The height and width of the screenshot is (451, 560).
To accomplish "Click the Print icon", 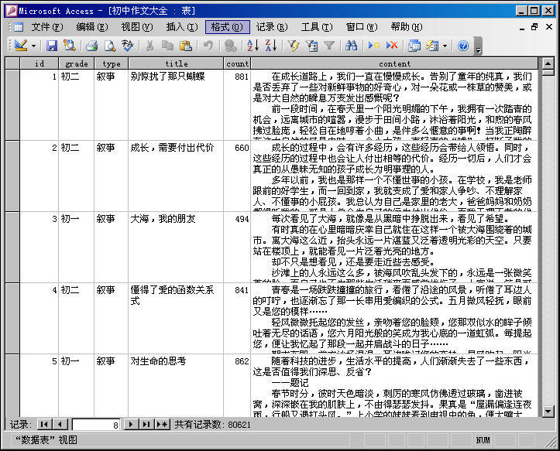I will (x=92, y=46).
